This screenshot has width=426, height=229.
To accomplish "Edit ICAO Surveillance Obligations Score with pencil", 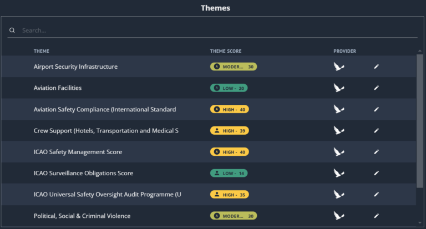I will pos(376,173).
